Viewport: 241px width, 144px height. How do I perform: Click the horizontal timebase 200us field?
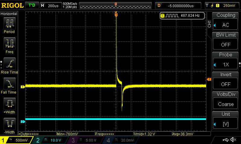pyautogui.click(x=51, y=6)
